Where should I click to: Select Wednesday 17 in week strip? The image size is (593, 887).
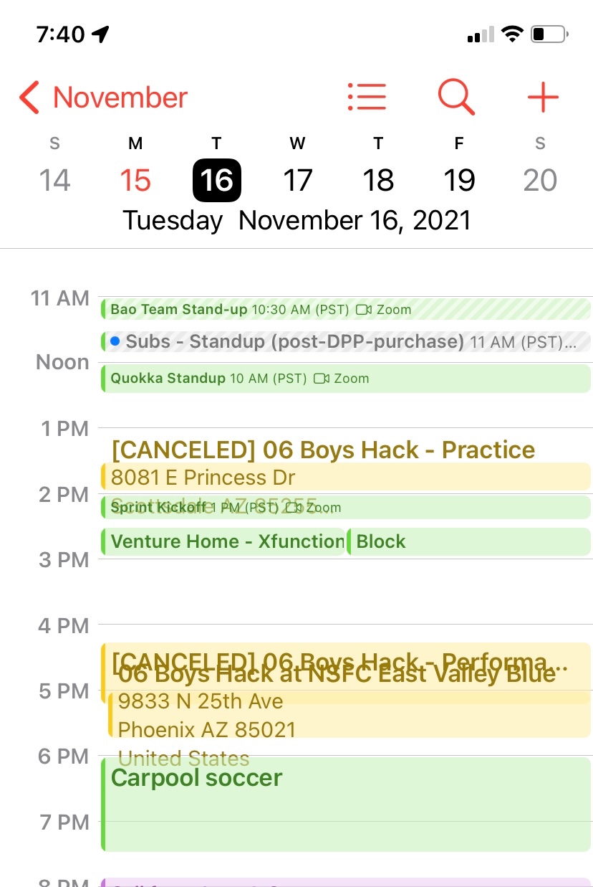click(x=297, y=179)
